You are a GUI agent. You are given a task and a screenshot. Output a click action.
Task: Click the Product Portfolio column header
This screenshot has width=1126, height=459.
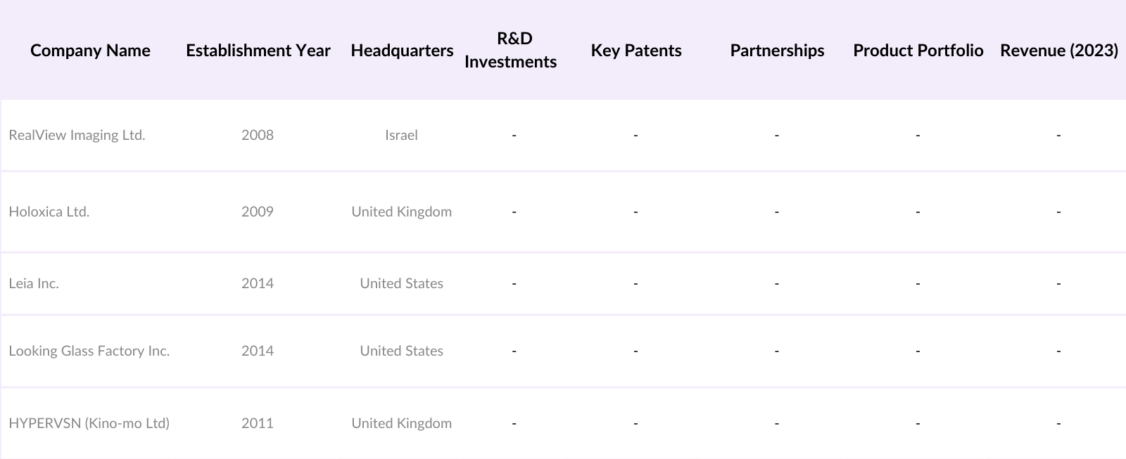tap(918, 51)
